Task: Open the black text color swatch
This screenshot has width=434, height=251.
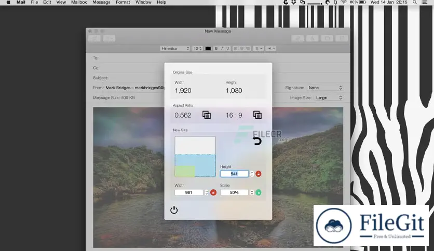Action: click(x=208, y=48)
